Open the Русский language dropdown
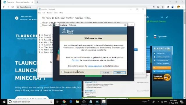Image resolution: width=186 pixels, height=105 pixels. [160, 36]
